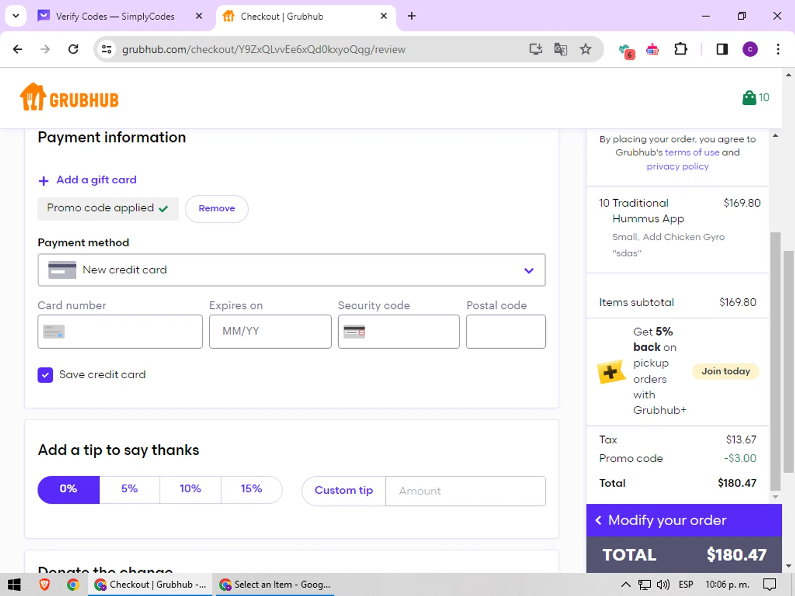
Task: Open the Chrome profile avatar C
Action: [750, 49]
